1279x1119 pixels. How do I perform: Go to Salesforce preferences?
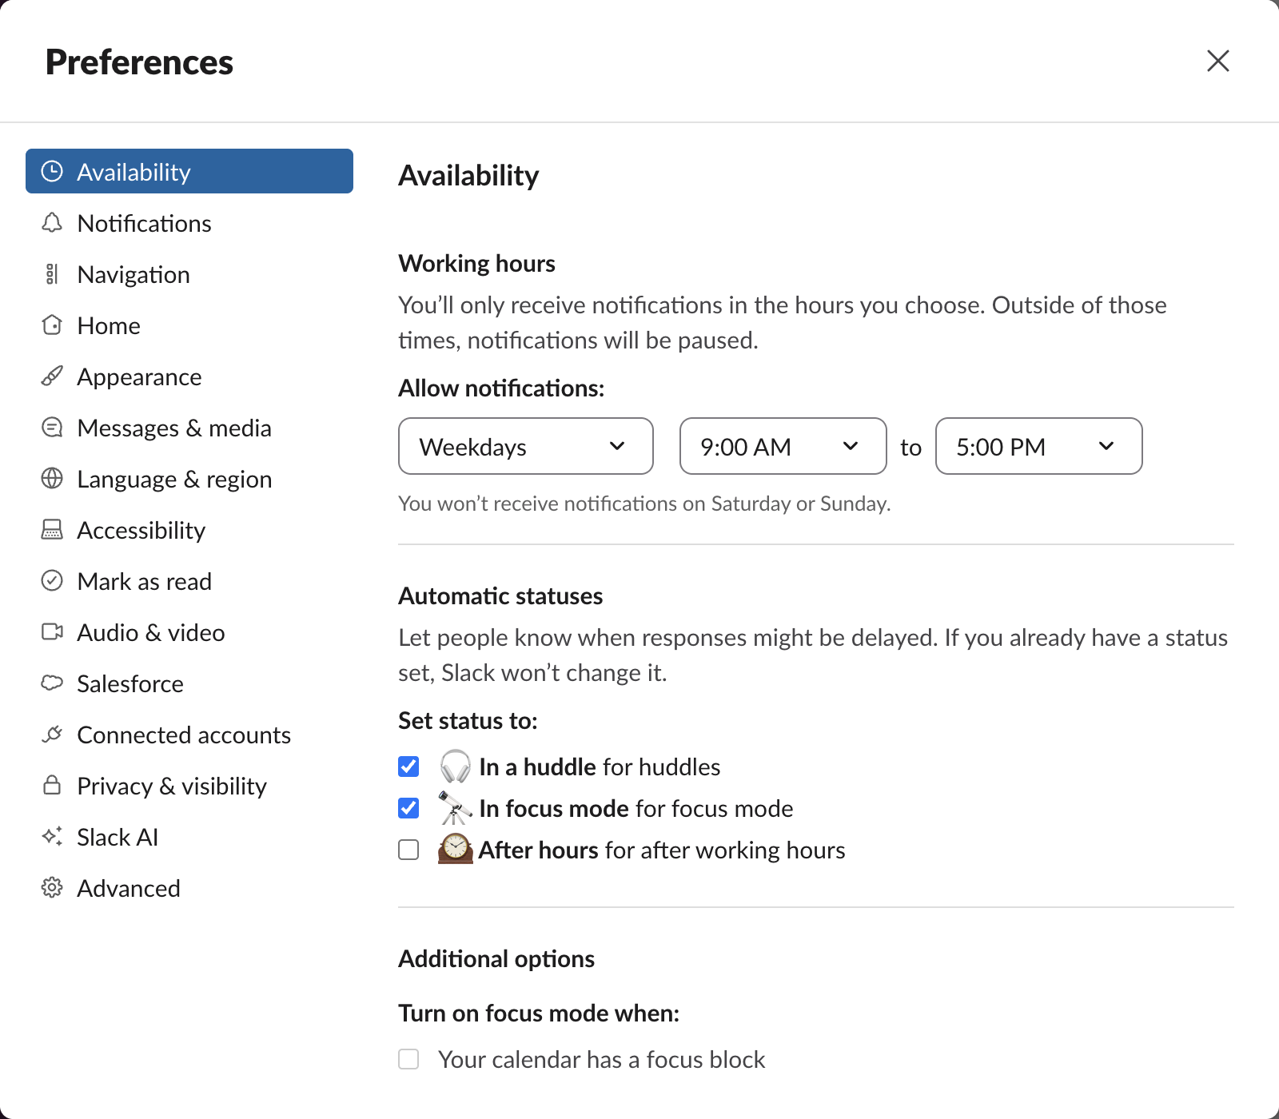coord(189,683)
